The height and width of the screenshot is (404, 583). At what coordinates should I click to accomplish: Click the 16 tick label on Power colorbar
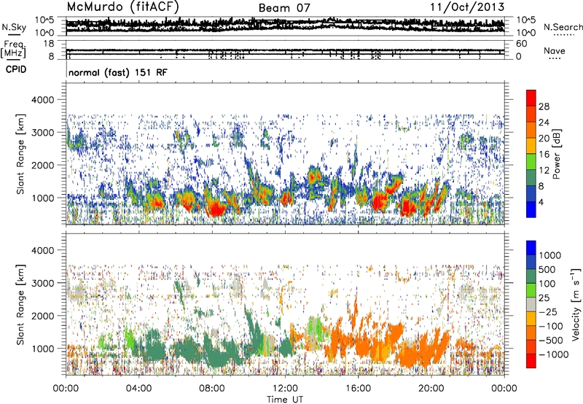point(544,155)
